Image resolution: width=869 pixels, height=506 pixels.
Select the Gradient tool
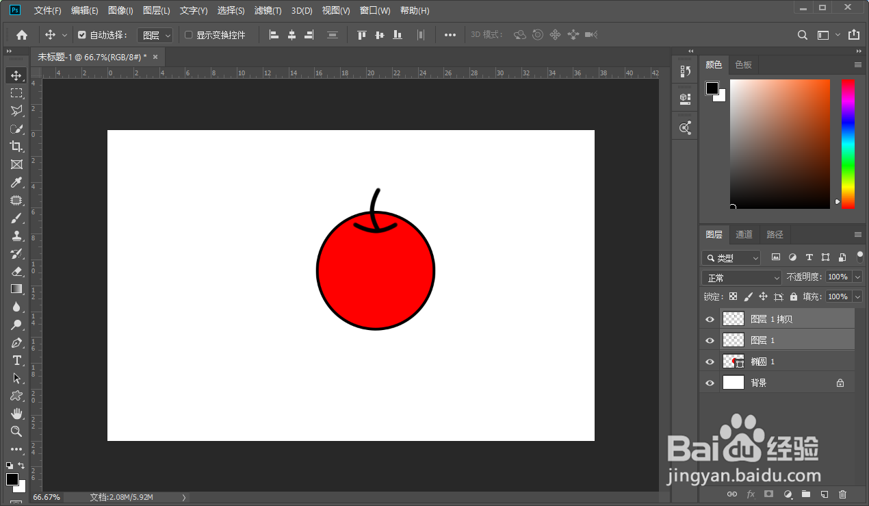point(16,289)
